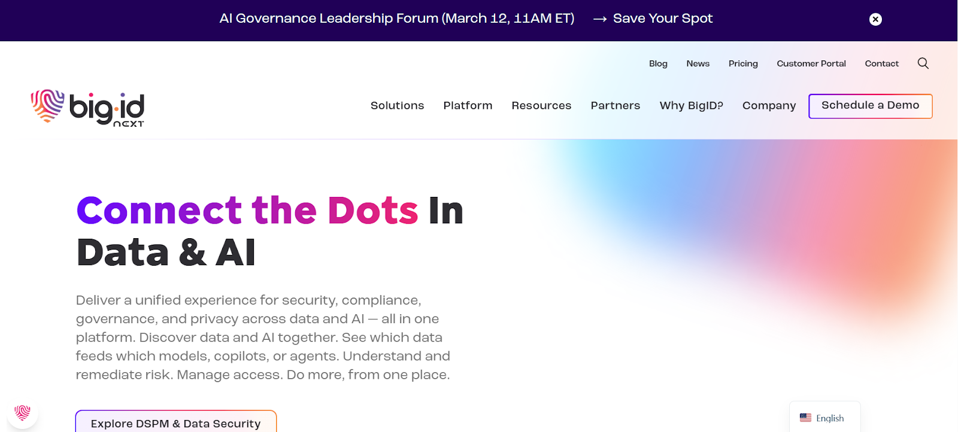Click the search magnifier icon
Viewport: 958px width, 432px height.
click(x=923, y=63)
